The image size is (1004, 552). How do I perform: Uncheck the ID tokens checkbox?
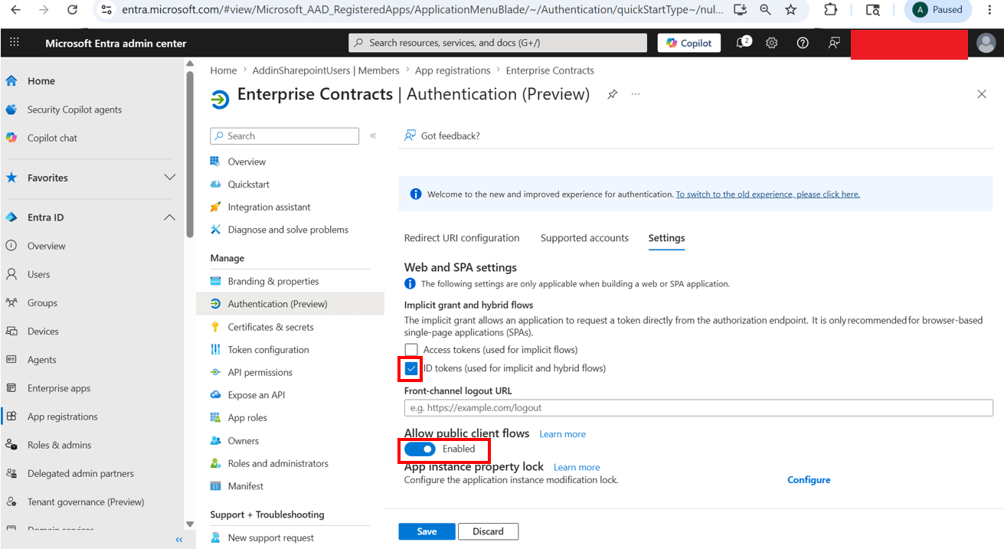411,368
